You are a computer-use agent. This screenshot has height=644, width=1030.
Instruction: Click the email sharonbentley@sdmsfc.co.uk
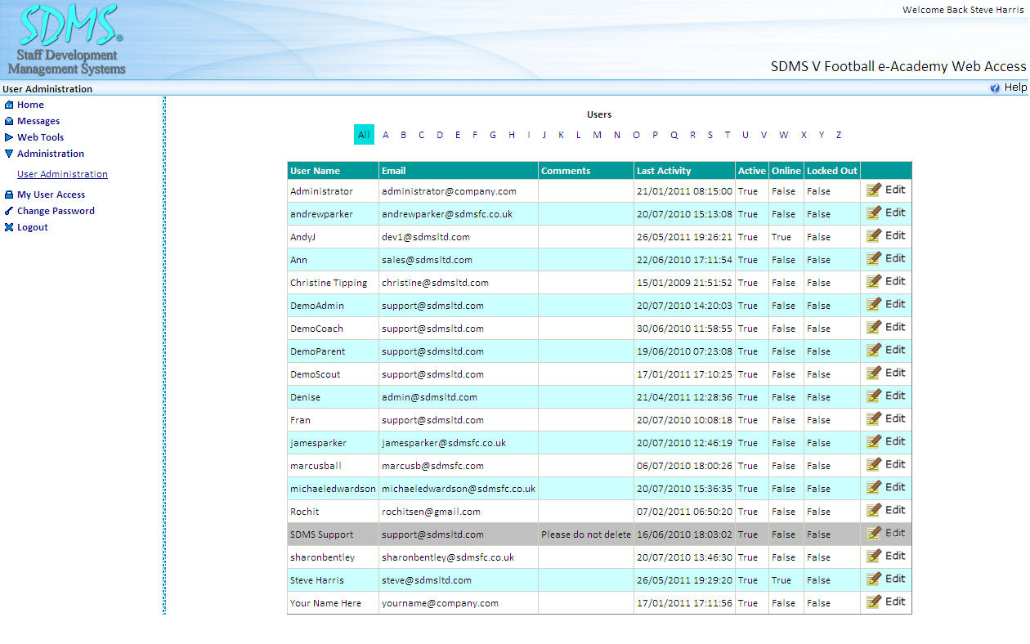pyautogui.click(x=448, y=557)
